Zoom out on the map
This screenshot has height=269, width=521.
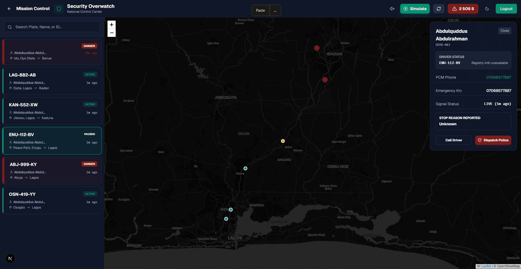(x=112, y=33)
